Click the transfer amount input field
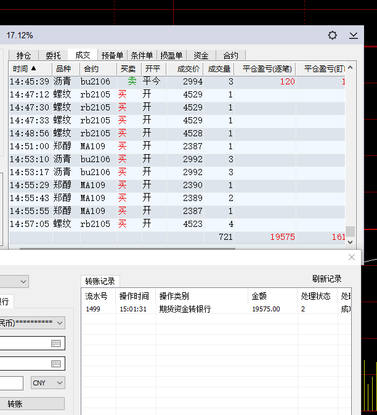The image size is (377, 415). [11, 383]
